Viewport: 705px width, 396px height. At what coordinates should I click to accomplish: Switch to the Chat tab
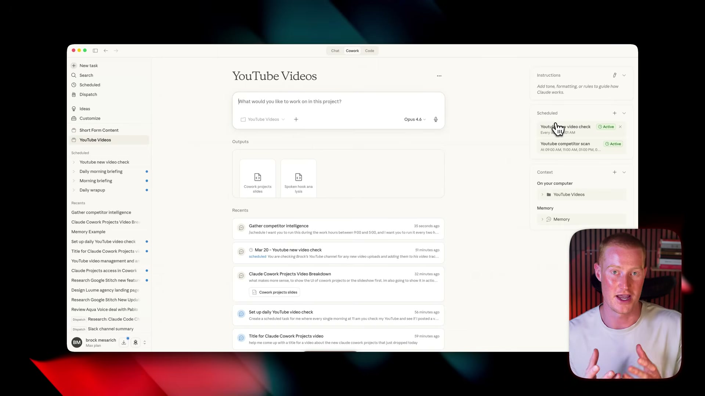click(x=335, y=51)
